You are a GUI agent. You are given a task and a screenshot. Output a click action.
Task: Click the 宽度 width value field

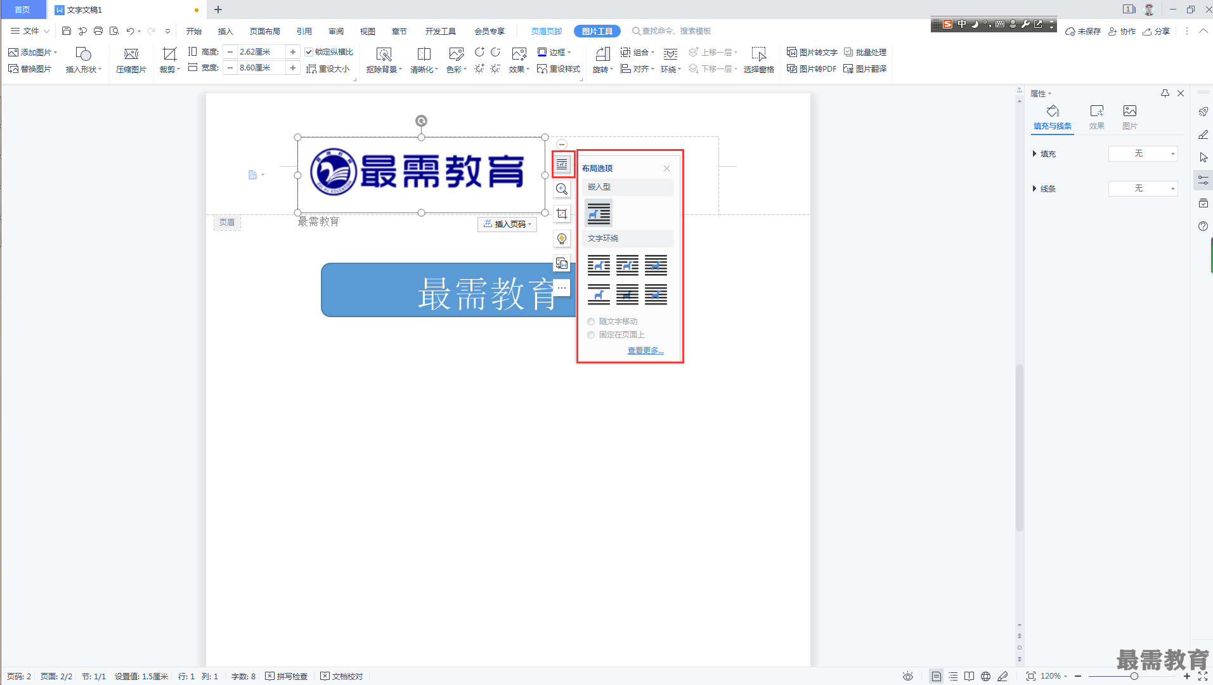[261, 68]
